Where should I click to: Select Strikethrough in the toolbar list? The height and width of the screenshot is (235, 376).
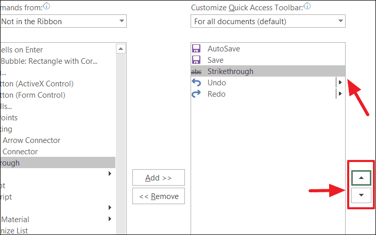pyautogui.click(x=230, y=71)
